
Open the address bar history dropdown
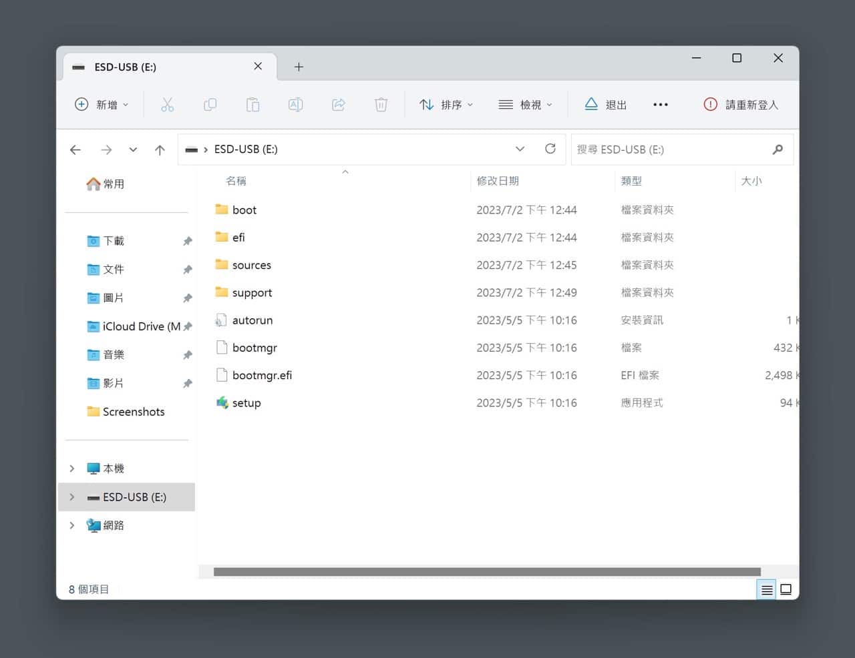coord(520,149)
